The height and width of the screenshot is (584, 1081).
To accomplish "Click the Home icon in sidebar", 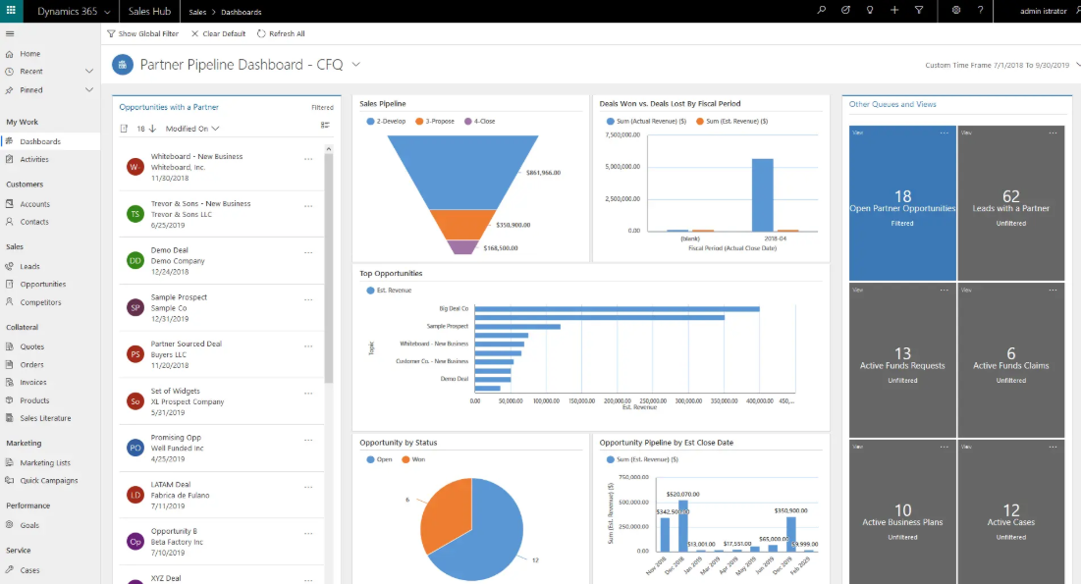I will [10, 54].
